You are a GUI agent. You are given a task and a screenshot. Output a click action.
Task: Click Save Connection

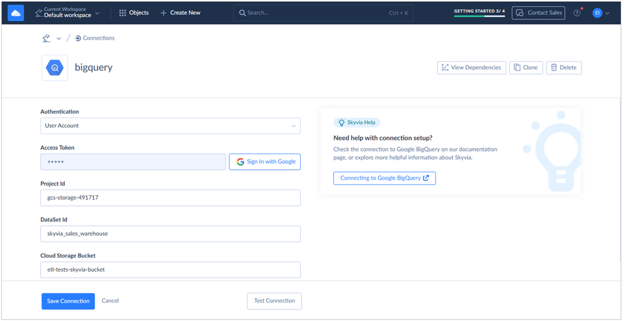pyautogui.click(x=68, y=301)
